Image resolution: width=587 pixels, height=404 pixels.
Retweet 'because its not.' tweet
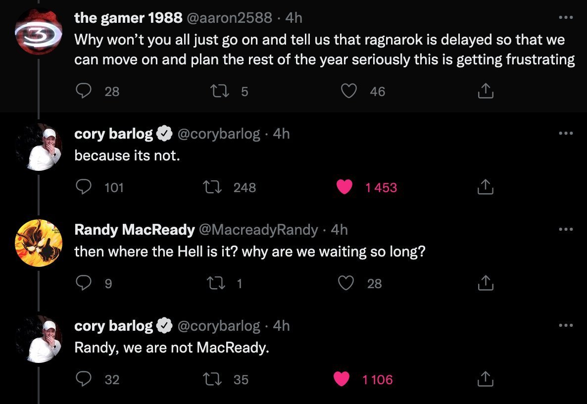coord(212,187)
